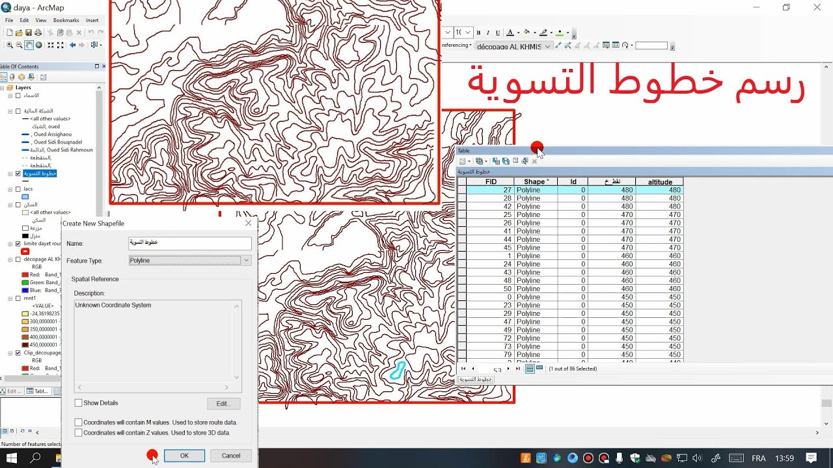
Task: Select the Zoom Out tool
Action: click(x=19, y=45)
